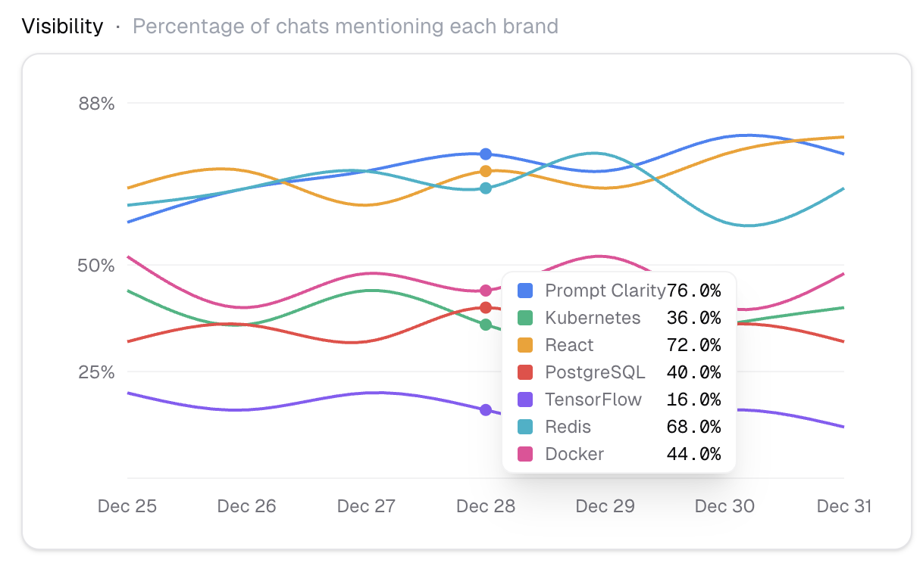This screenshot has width=923, height=569.
Task: Click the Docker pink swatch in tooltip
Action: coord(525,454)
